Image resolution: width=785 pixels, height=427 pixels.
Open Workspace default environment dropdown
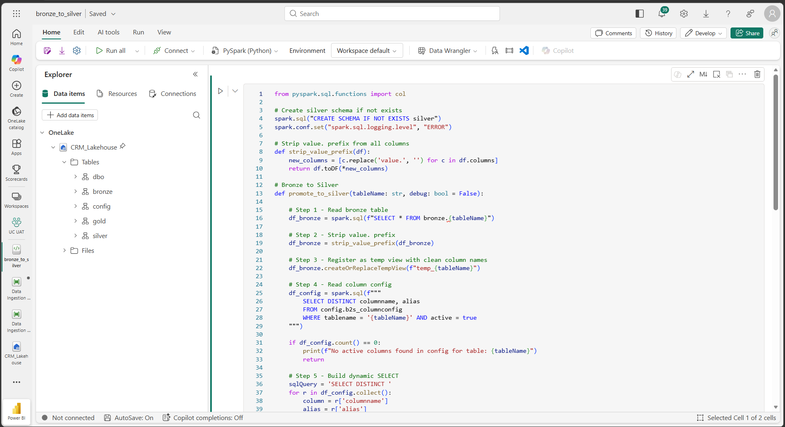click(367, 50)
